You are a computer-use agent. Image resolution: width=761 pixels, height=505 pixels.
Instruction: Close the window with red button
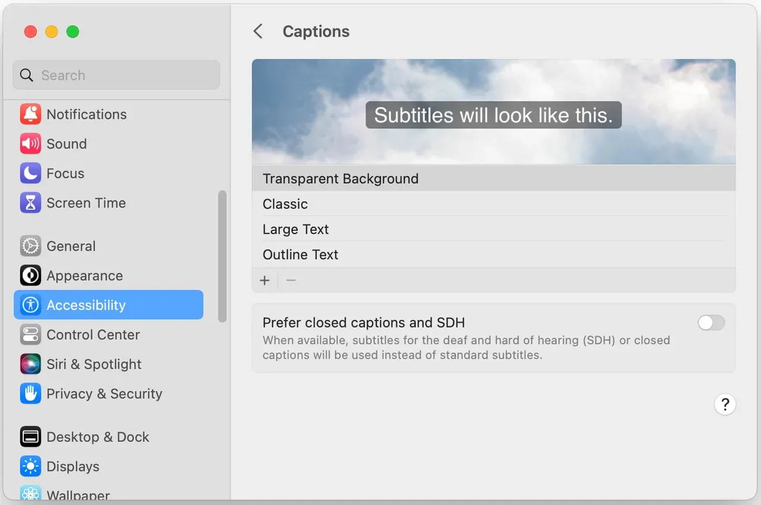(30, 32)
